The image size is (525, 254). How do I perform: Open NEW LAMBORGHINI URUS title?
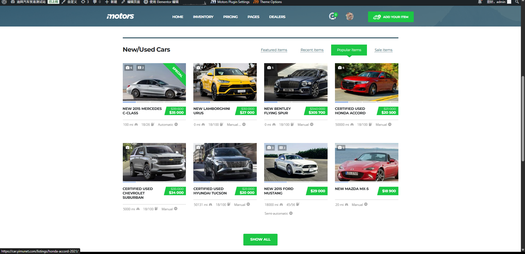coord(212,111)
